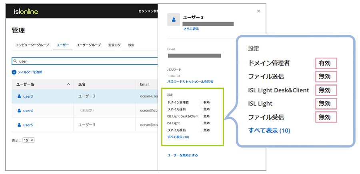The width and height of the screenshot is (360, 174).
Task: Close the user detail panel
Action: point(258,11)
